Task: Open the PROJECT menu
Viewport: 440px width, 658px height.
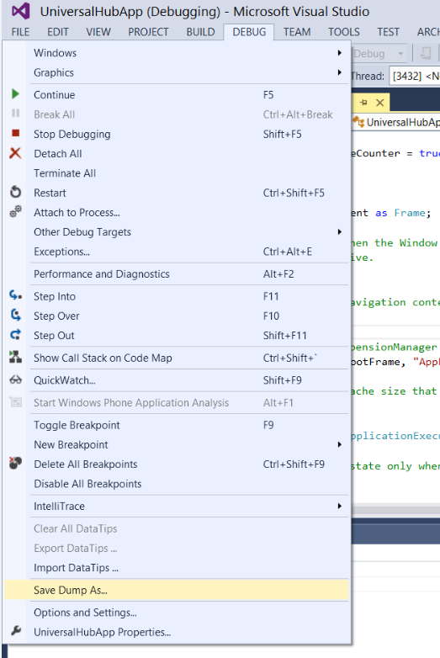Action: [x=148, y=32]
